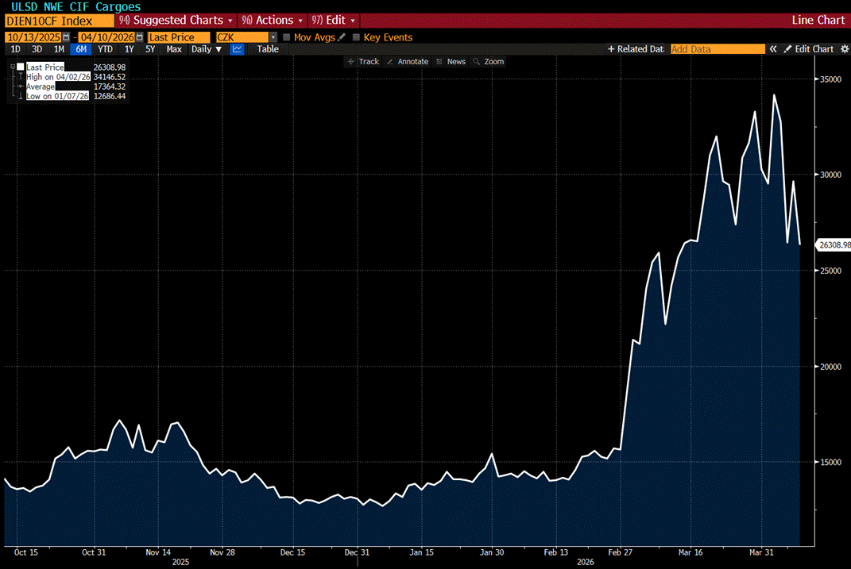Open the Actions menu

[272, 20]
